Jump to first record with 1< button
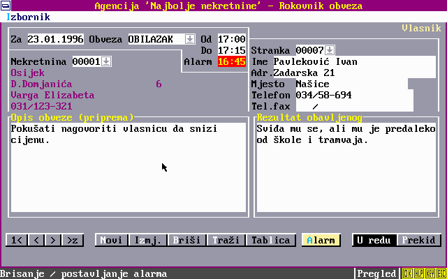The width and height of the screenshot is (447, 279). pos(17,240)
